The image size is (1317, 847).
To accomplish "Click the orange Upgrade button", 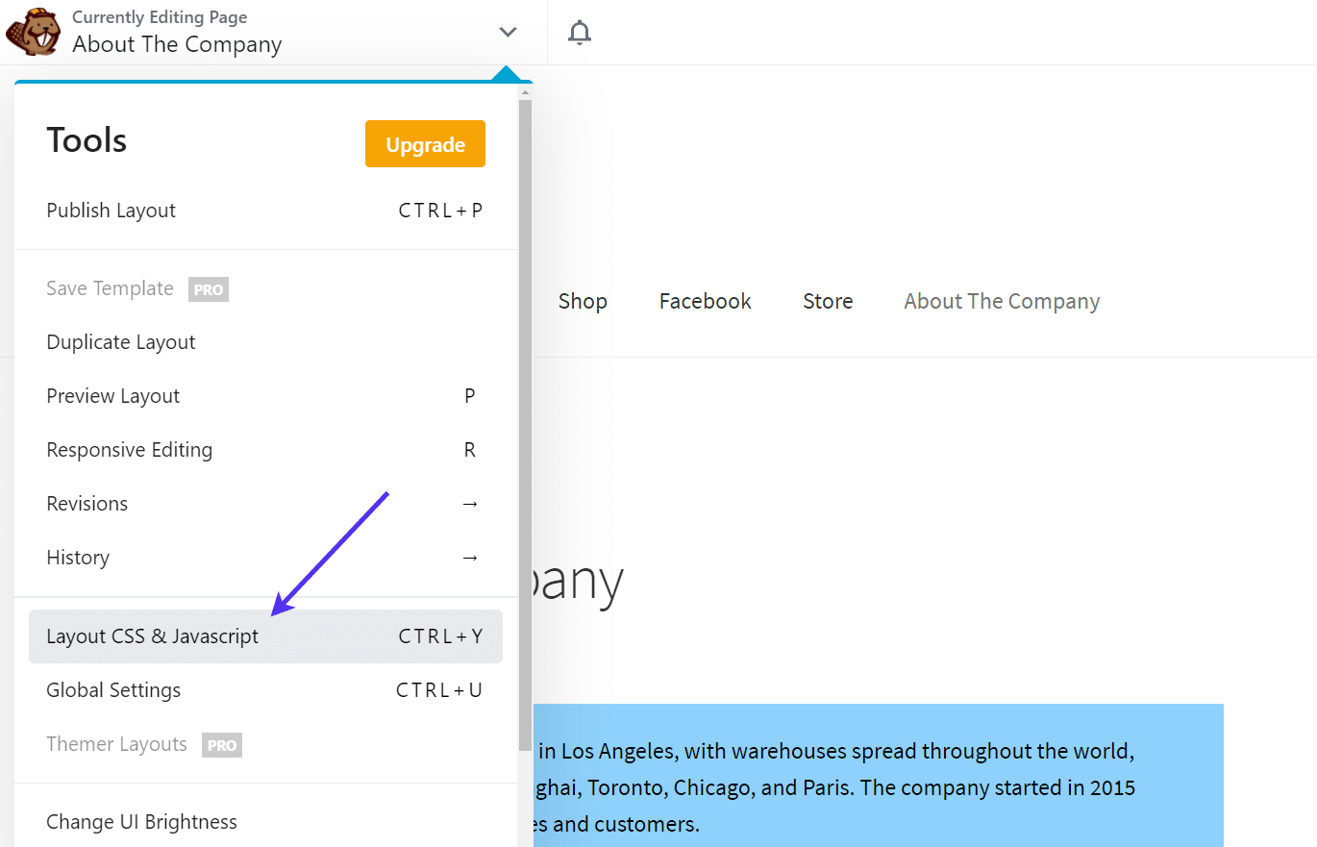I will [425, 144].
